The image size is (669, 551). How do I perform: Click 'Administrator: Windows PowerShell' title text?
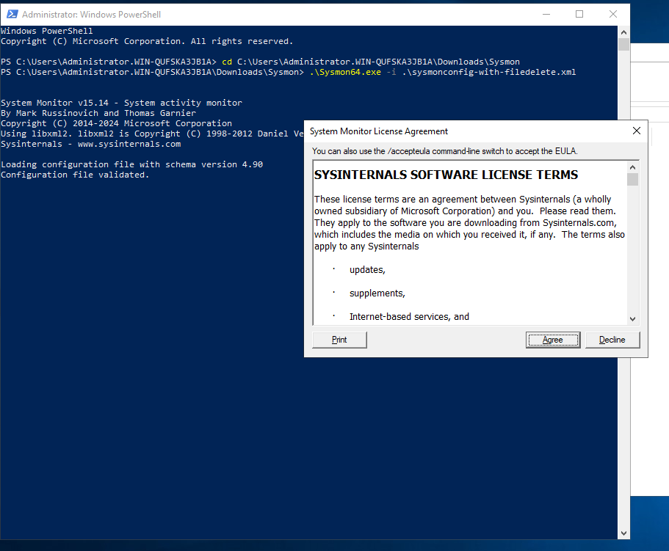pos(91,15)
